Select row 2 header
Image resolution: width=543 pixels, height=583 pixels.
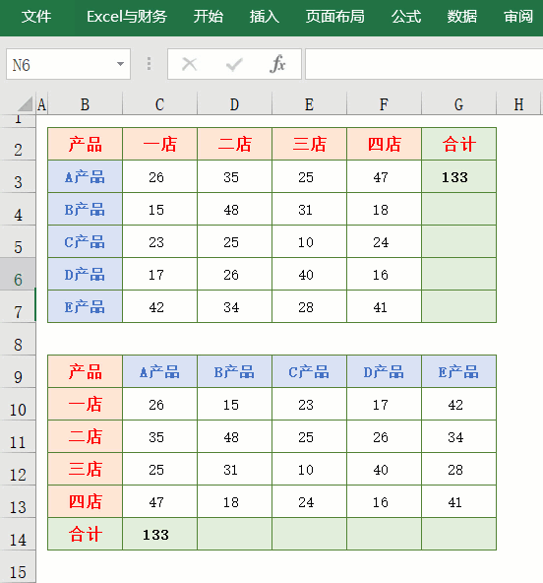[18, 144]
